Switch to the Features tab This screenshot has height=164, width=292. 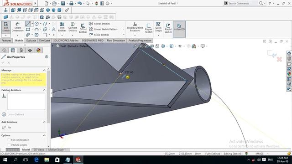point(6,41)
